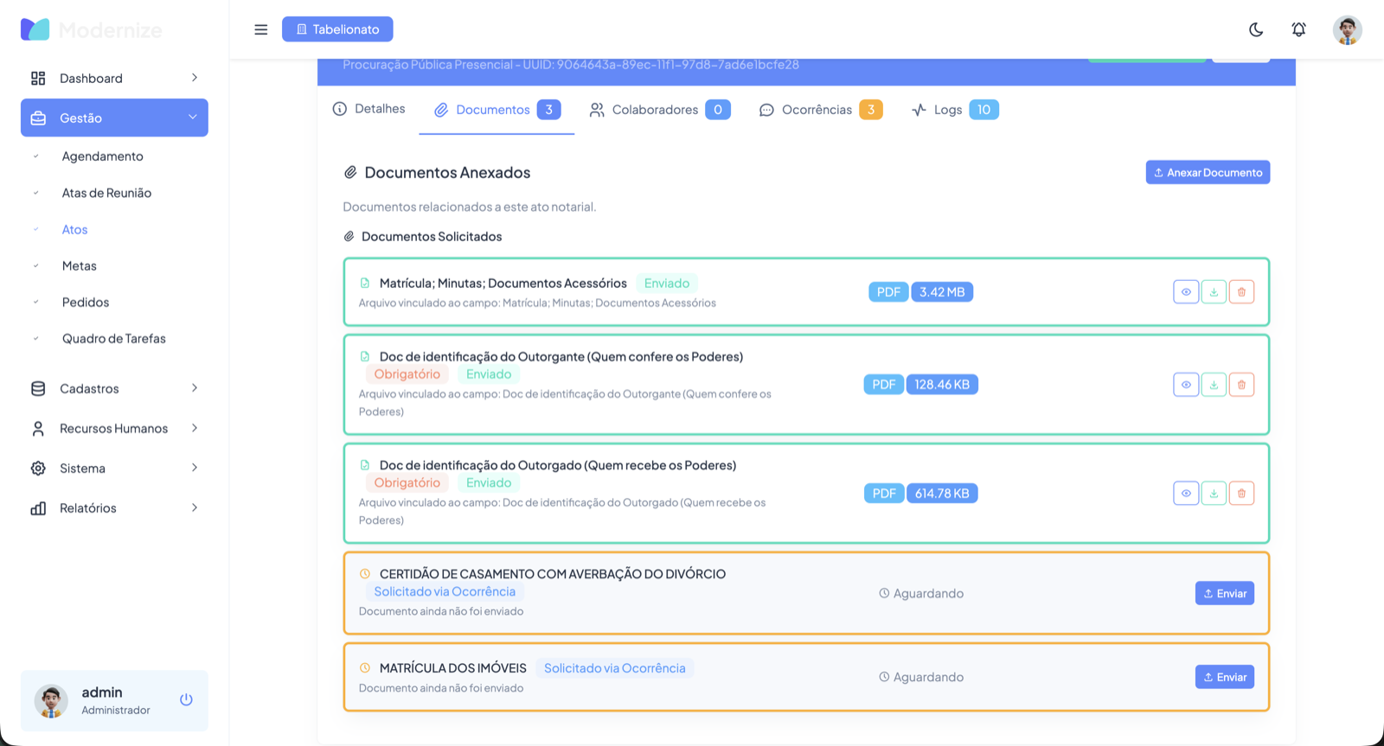
Task: Open Metas in sidebar
Action: coord(79,265)
